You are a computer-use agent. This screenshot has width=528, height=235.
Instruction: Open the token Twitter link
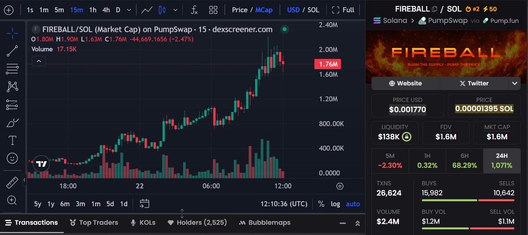click(474, 83)
